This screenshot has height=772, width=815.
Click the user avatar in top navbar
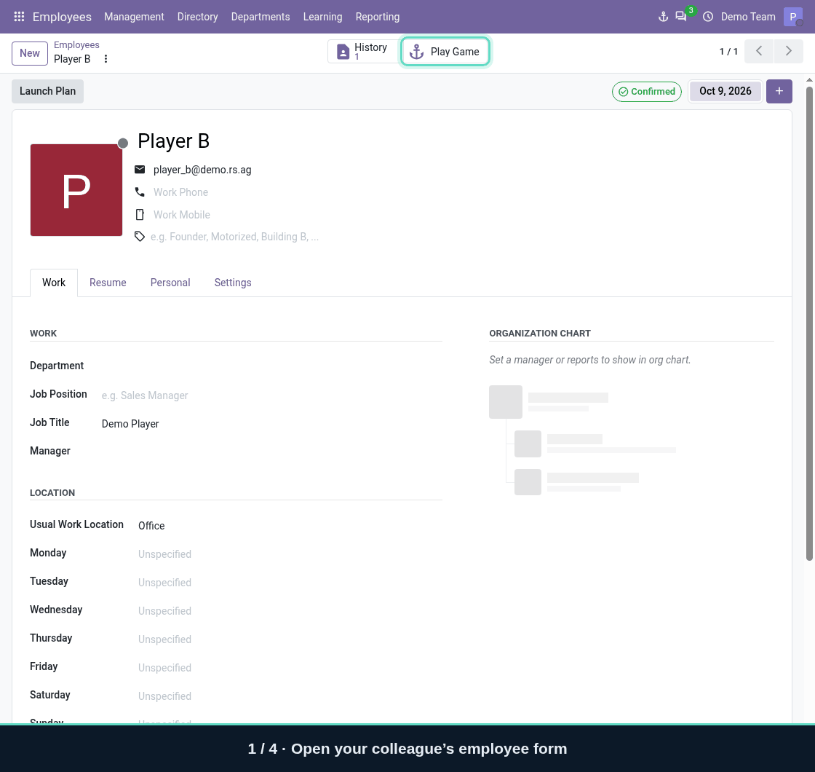(x=793, y=17)
